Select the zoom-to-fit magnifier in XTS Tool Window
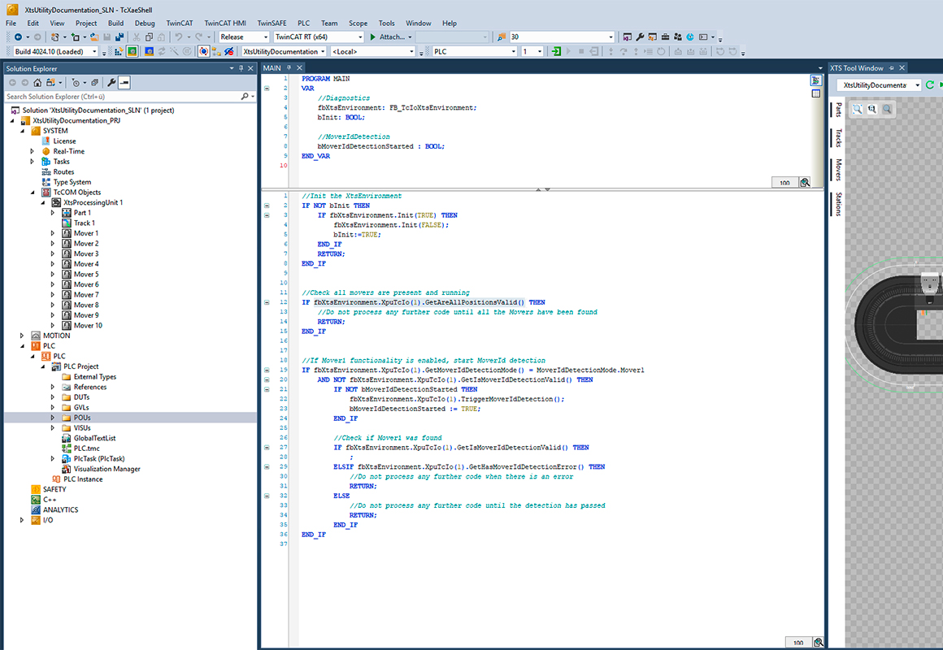 coord(871,109)
